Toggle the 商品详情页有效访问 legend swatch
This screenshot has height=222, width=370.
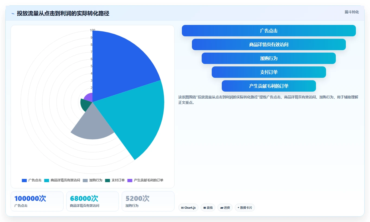[46, 180]
